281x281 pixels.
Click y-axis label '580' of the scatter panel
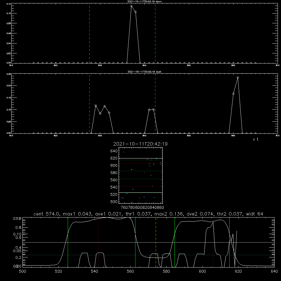(x=114, y=173)
